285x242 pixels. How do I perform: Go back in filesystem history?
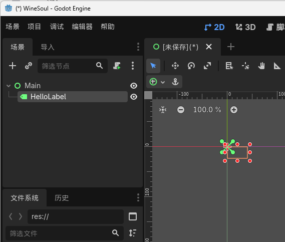[x=11, y=216]
